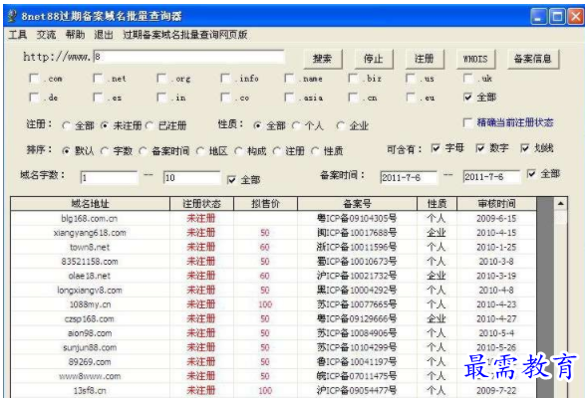585x398 pixels.
Task: Focus the http://www. domain input field
Action: click(x=188, y=57)
